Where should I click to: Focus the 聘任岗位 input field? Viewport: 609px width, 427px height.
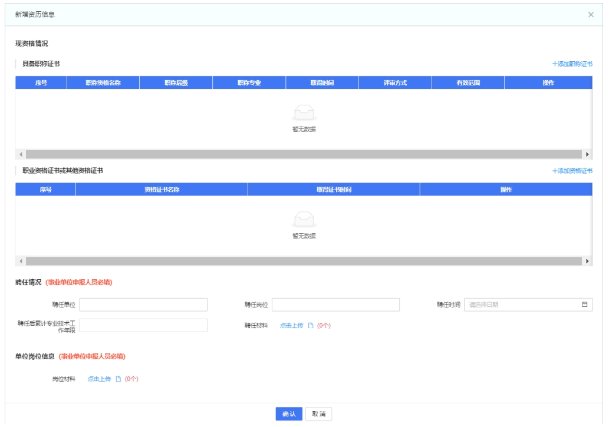[335, 304]
